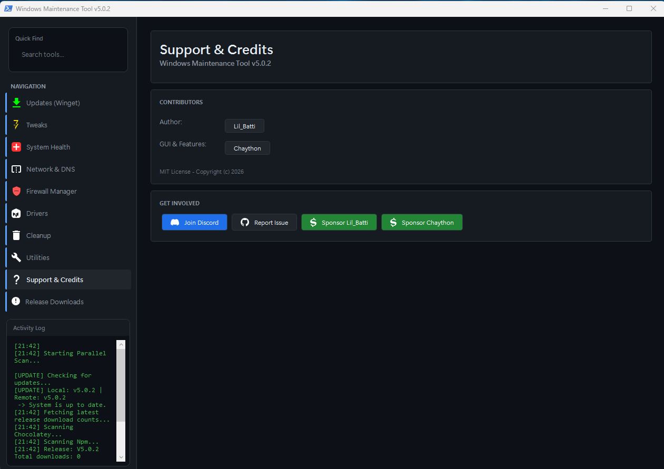Click the Report Issue button
Image resolution: width=664 pixels, height=469 pixels.
tap(264, 222)
